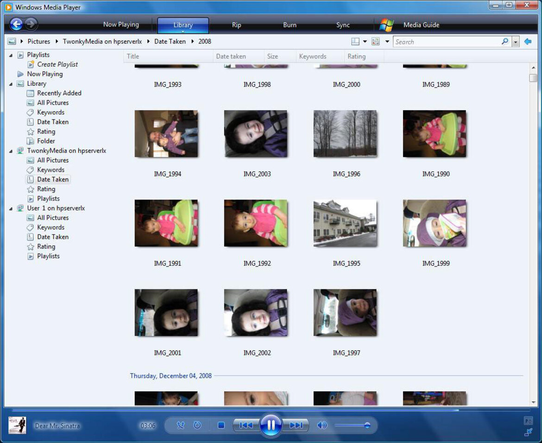Mute the sound with speaker icon
542x443 pixels.
(x=322, y=425)
